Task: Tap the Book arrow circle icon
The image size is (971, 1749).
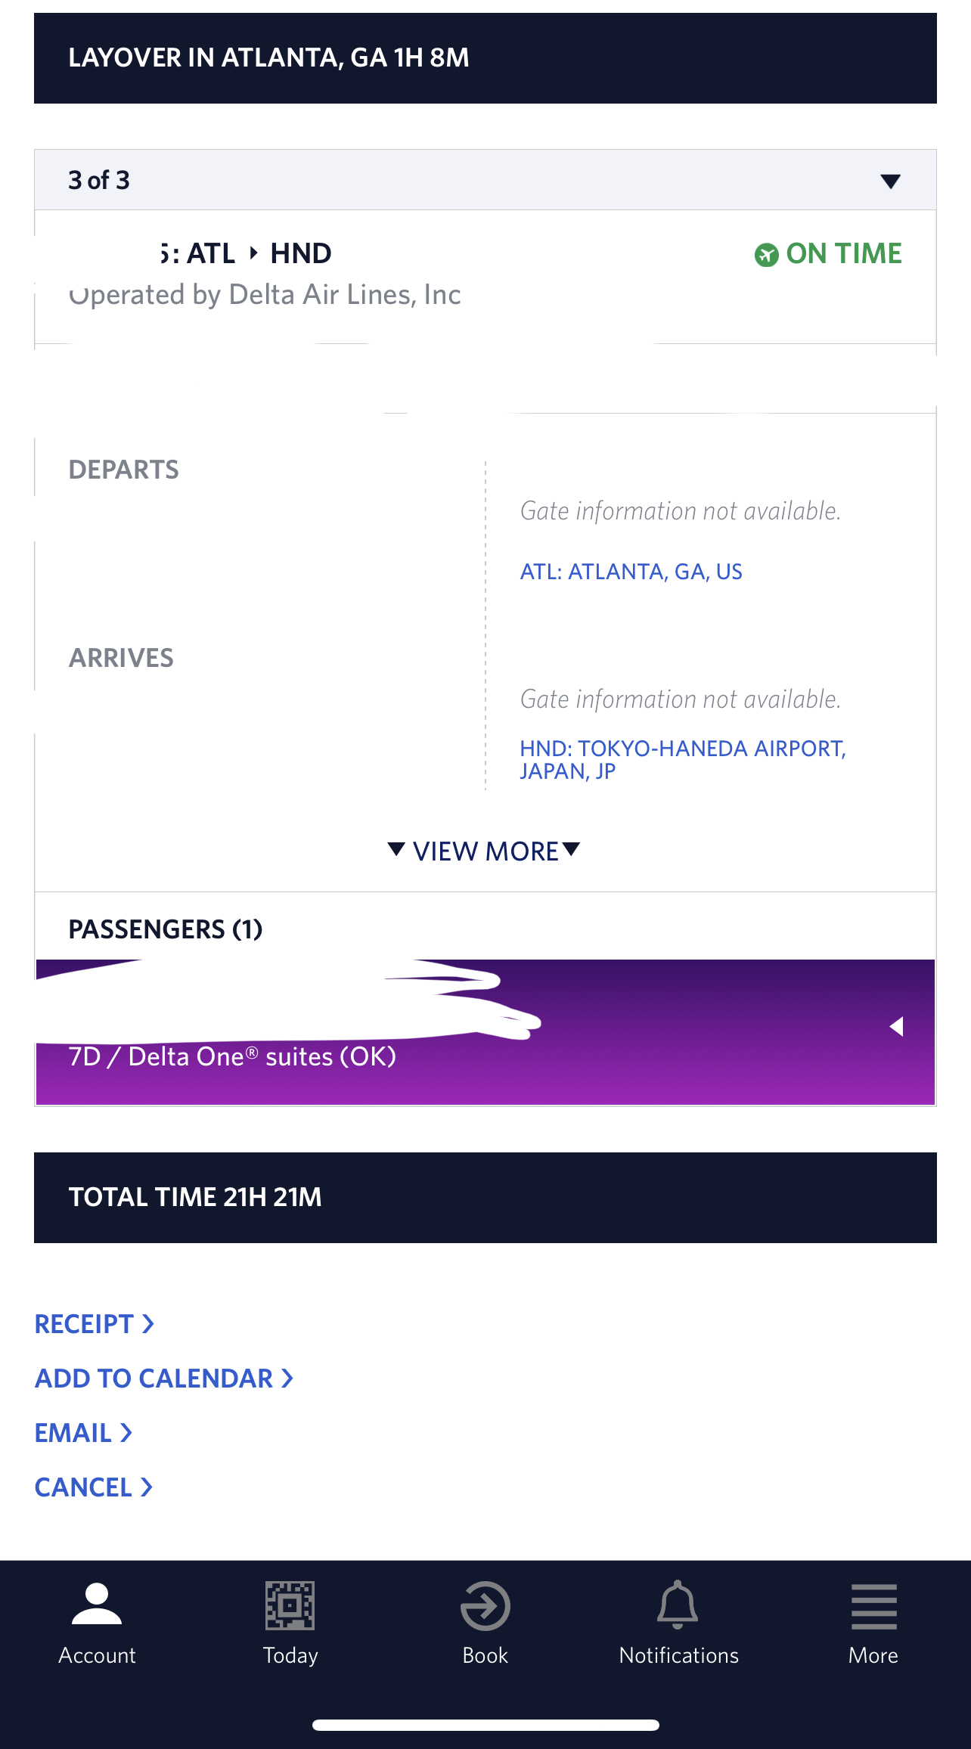Action: pos(485,1605)
